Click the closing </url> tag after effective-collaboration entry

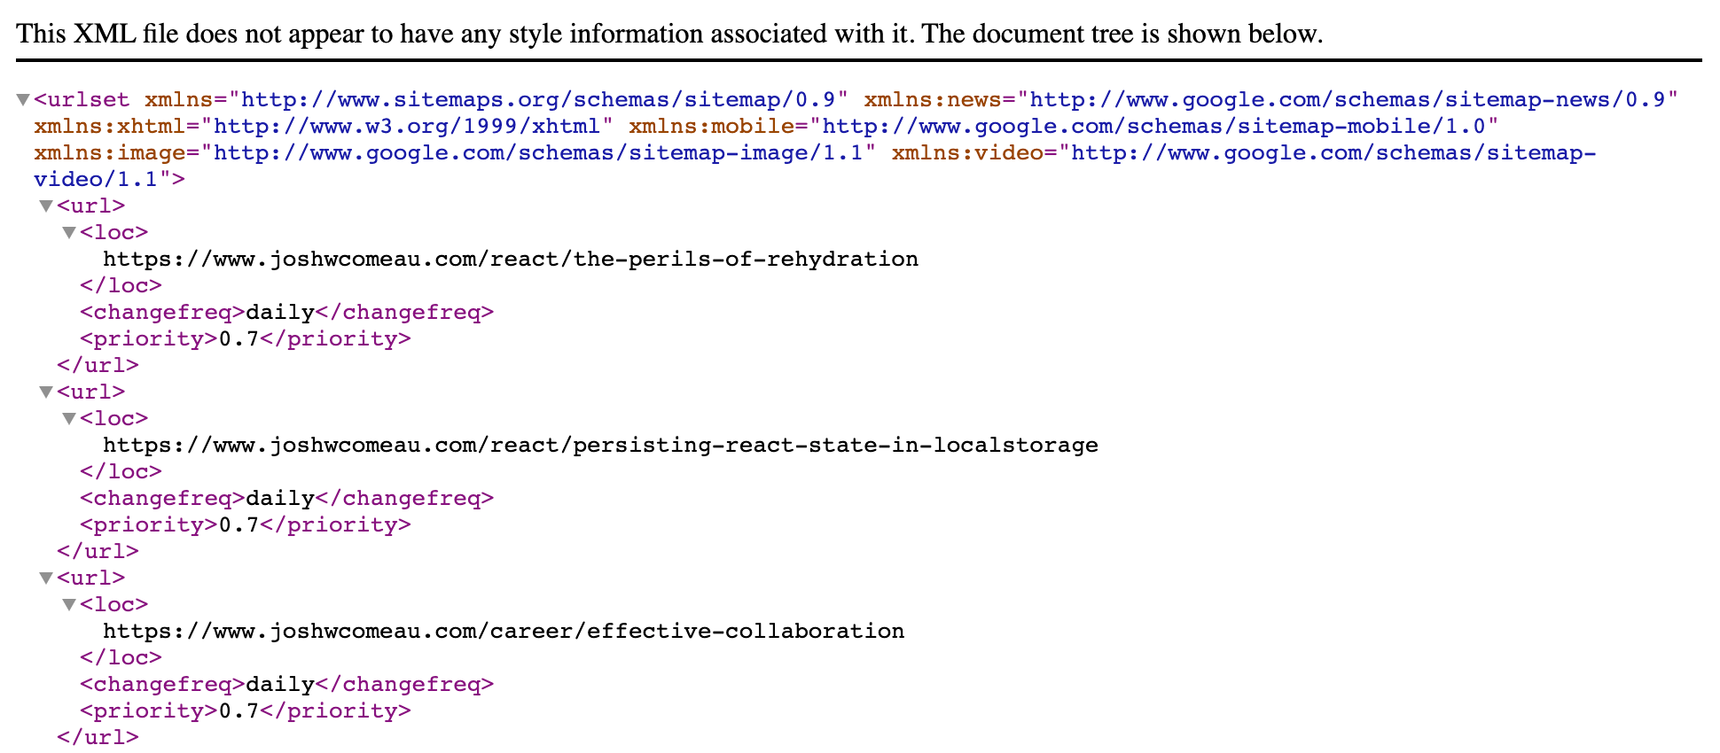(x=98, y=737)
